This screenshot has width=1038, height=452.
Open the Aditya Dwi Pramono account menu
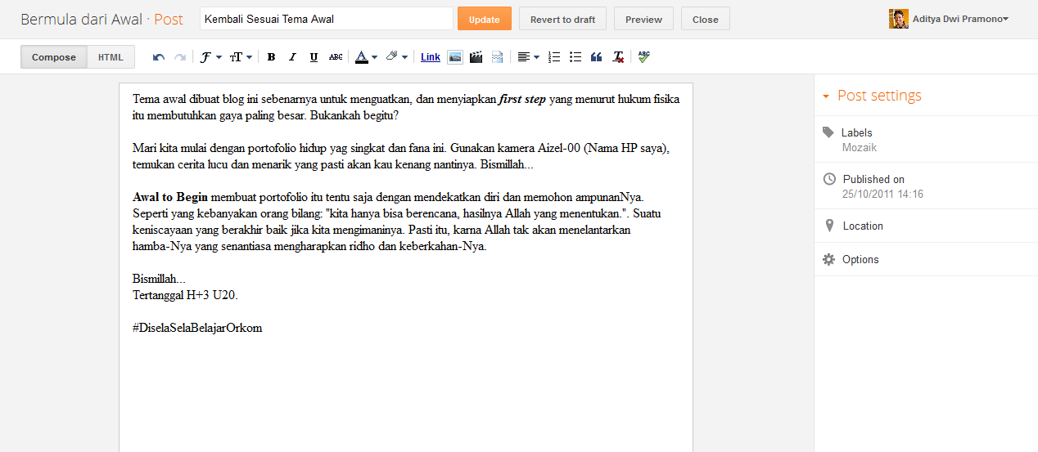pos(959,19)
